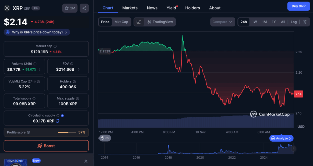Click the Profile score info icon
This screenshot has height=166, width=313.
tap(28, 132)
